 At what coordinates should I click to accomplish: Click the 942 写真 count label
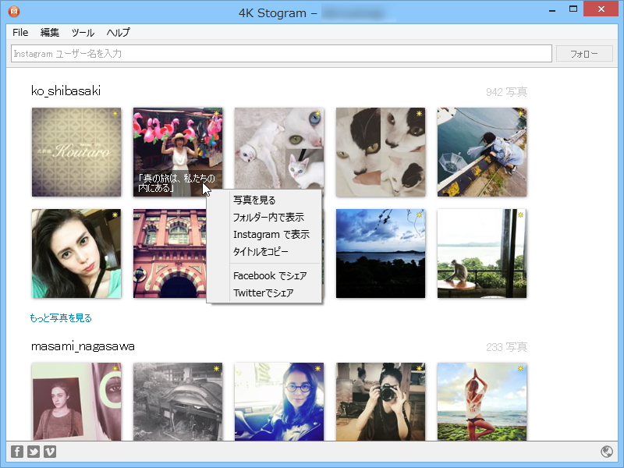click(506, 92)
